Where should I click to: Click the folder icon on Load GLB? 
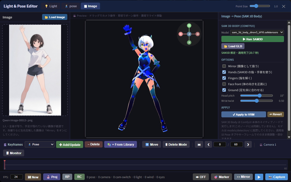[226, 46]
